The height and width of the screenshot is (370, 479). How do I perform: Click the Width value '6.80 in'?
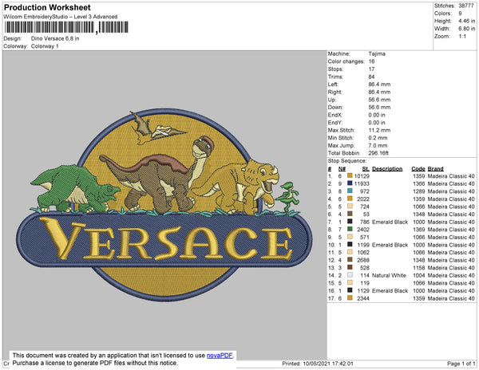pyautogui.click(x=466, y=29)
